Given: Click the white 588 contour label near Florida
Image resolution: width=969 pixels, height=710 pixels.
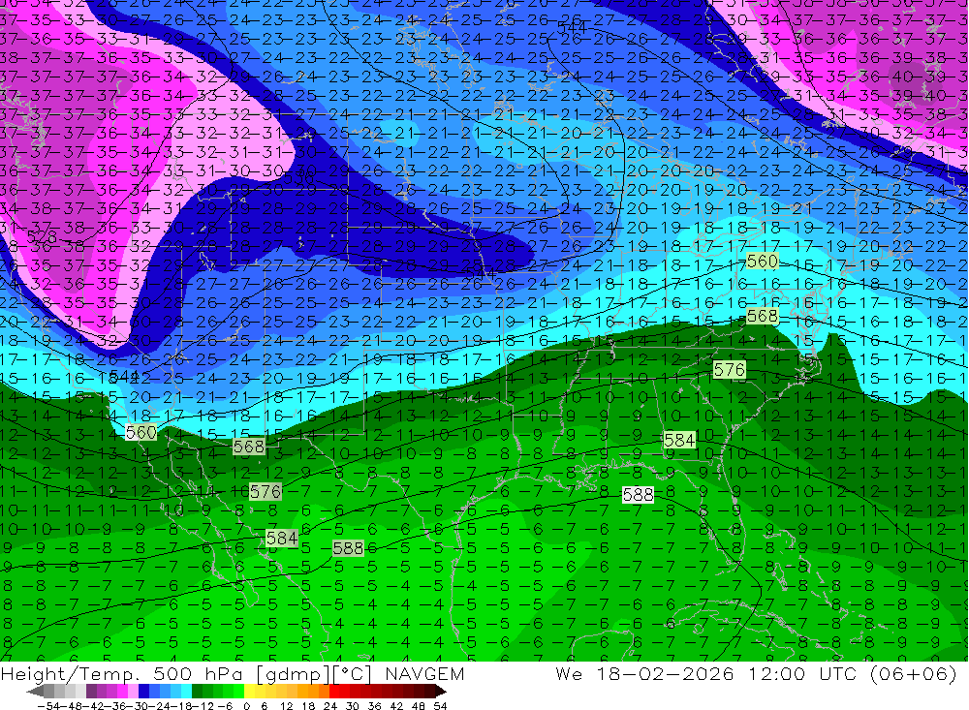Looking at the screenshot, I should [638, 495].
